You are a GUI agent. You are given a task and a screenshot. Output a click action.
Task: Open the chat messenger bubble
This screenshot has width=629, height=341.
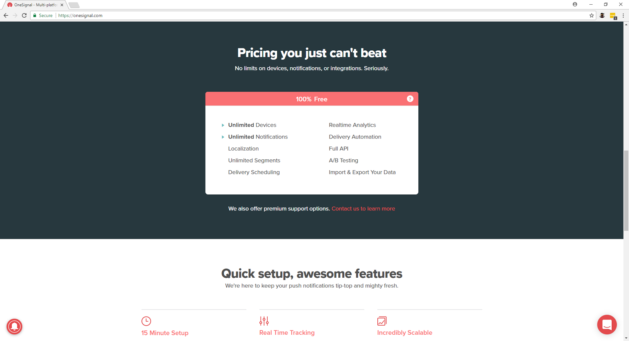[607, 324]
